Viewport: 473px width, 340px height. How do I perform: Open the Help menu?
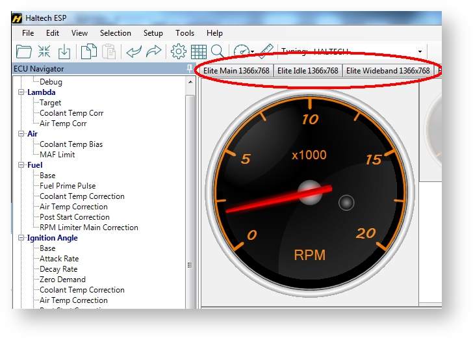pos(214,33)
